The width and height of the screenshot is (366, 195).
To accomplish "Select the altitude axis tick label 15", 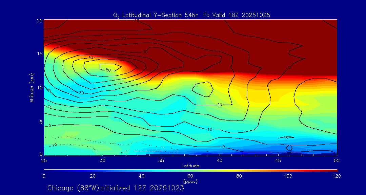I will click(x=40, y=53).
